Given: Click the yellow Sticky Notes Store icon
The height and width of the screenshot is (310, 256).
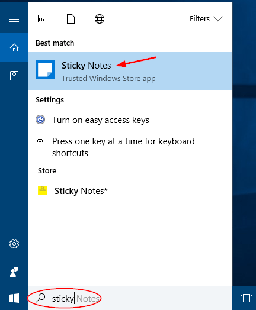Looking at the screenshot, I should coord(43,190).
